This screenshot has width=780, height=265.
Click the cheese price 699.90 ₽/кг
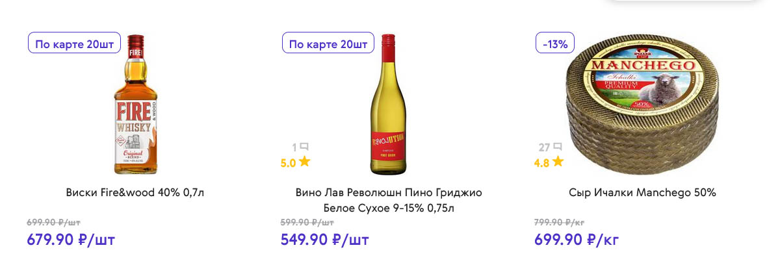pyautogui.click(x=577, y=240)
